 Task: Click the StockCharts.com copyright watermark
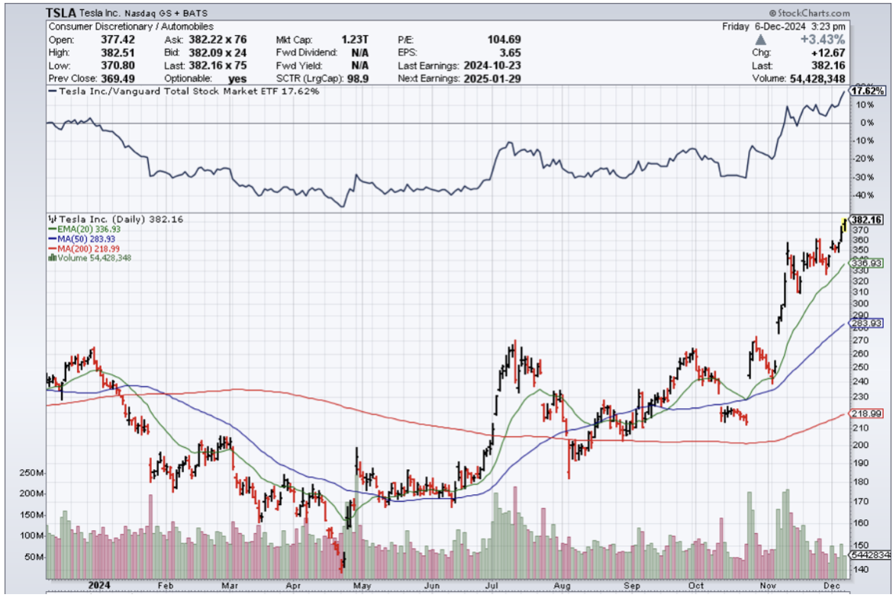pos(809,13)
